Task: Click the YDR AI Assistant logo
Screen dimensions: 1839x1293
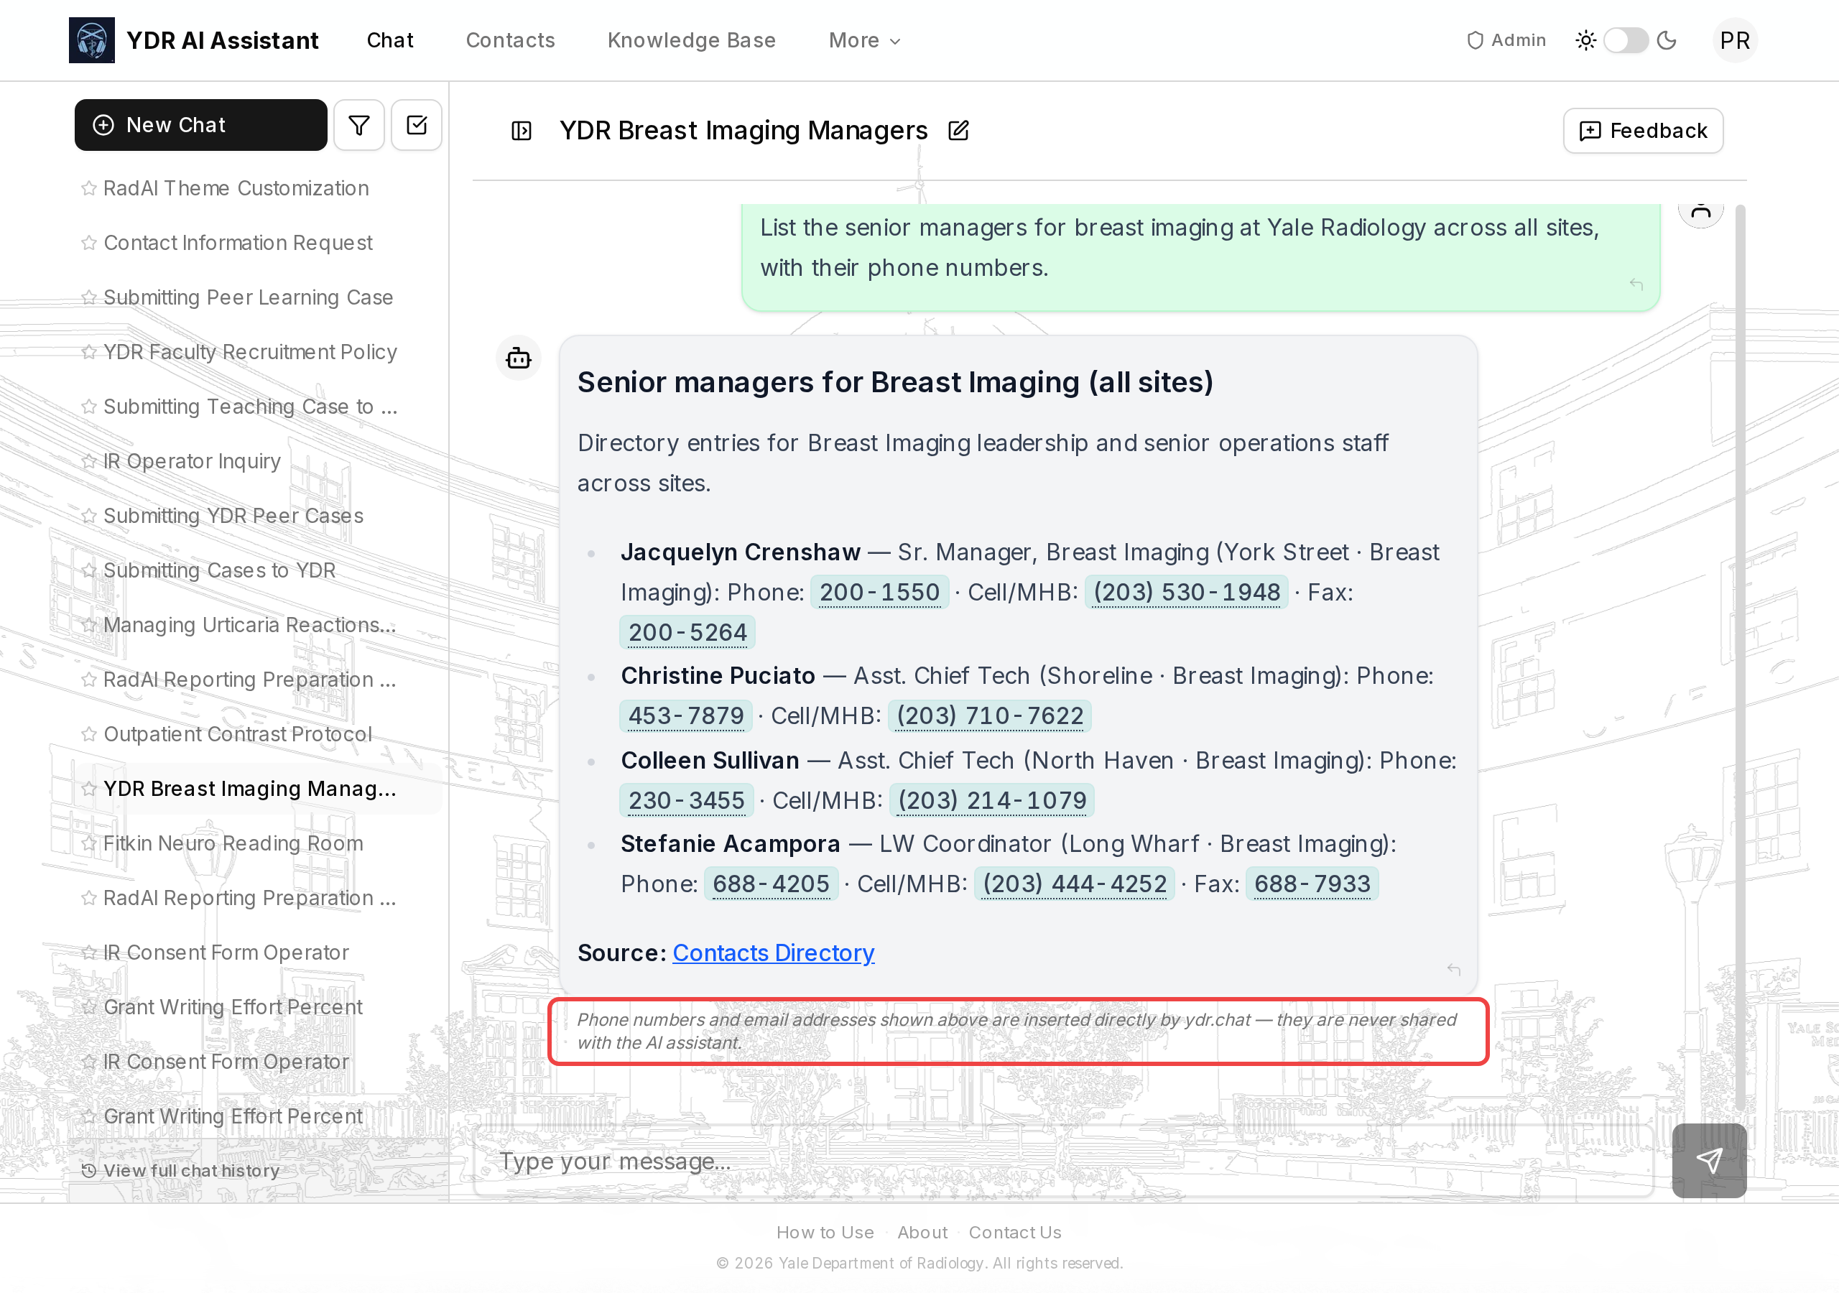Action: tap(91, 40)
